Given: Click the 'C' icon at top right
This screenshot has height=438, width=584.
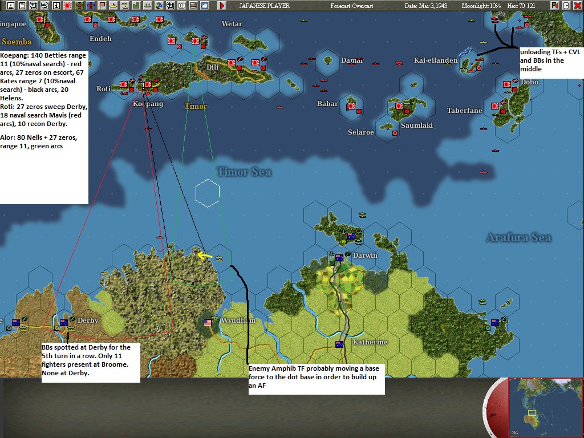Looking at the screenshot, I should click(566, 6).
